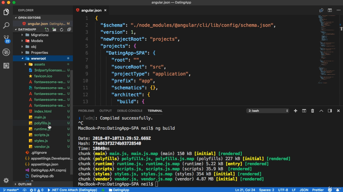Switch to the TERMINAL tab
The image size is (343, 192).
(155, 111)
